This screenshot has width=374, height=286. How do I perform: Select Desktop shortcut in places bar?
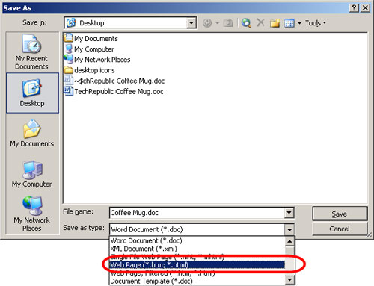32,93
